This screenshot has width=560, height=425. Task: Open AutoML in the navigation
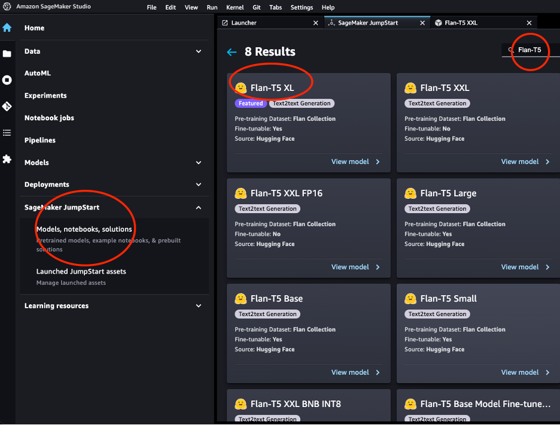[38, 73]
